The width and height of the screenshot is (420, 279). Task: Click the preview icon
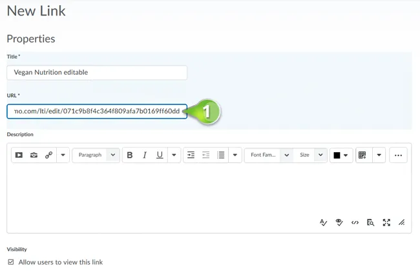[x=370, y=222]
